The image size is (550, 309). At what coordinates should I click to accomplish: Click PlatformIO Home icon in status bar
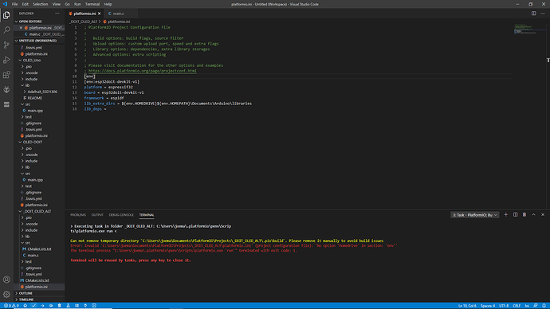pyautogui.click(x=26, y=306)
